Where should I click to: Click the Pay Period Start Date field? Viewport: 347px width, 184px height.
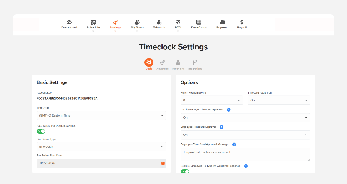[x=98, y=163]
